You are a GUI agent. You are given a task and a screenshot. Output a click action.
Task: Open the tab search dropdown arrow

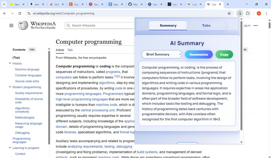coord(4,4)
